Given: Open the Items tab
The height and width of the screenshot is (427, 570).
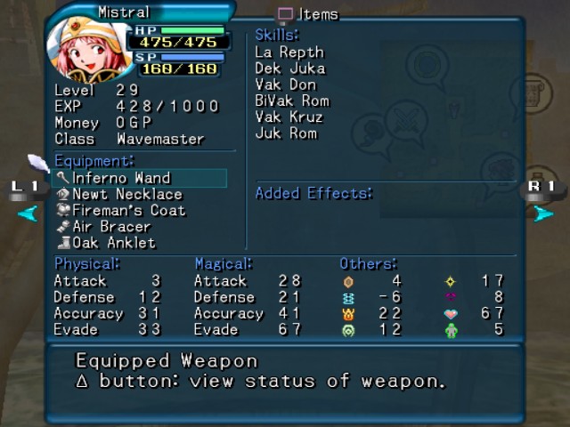Looking at the screenshot, I should [x=308, y=14].
